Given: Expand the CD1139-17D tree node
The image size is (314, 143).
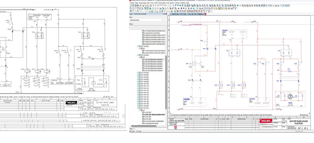Looking at the screenshot, I should point(138,99).
